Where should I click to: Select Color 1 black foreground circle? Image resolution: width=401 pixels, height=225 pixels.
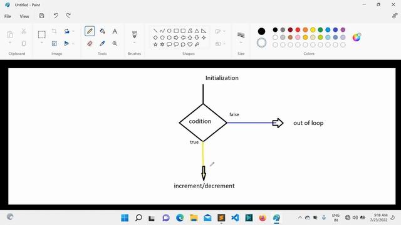(x=261, y=31)
